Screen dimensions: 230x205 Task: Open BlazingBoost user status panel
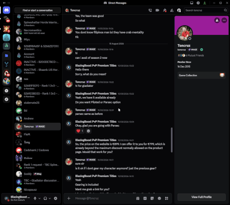click(17, 198)
